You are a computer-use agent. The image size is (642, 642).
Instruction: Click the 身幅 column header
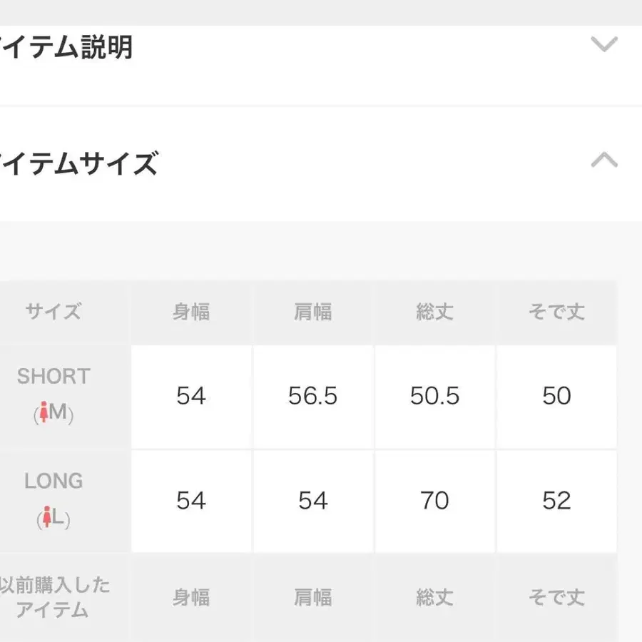click(x=190, y=312)
